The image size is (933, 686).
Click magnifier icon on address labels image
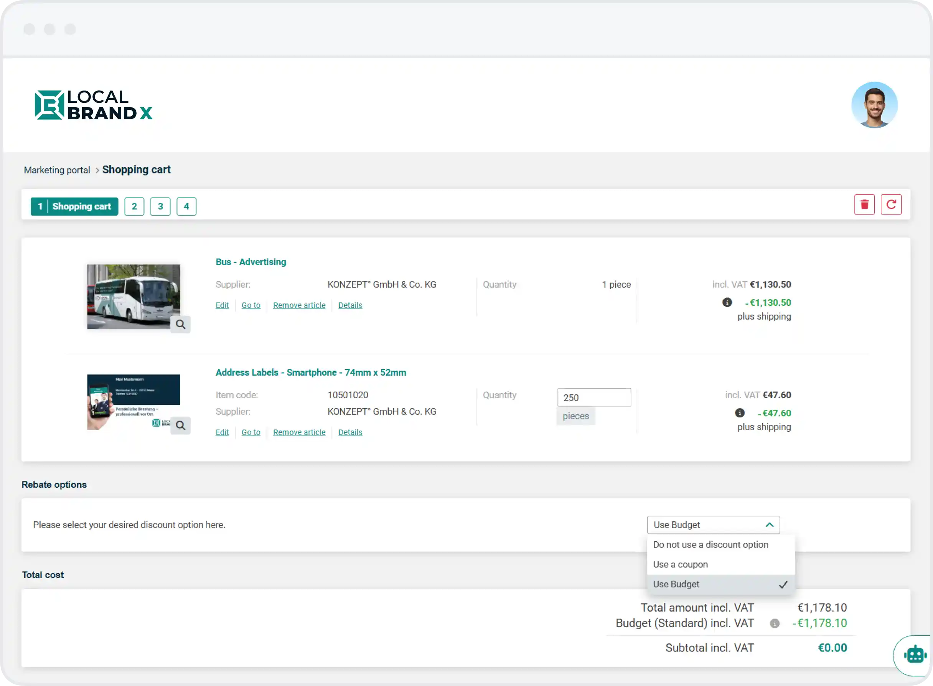(180, 425)
